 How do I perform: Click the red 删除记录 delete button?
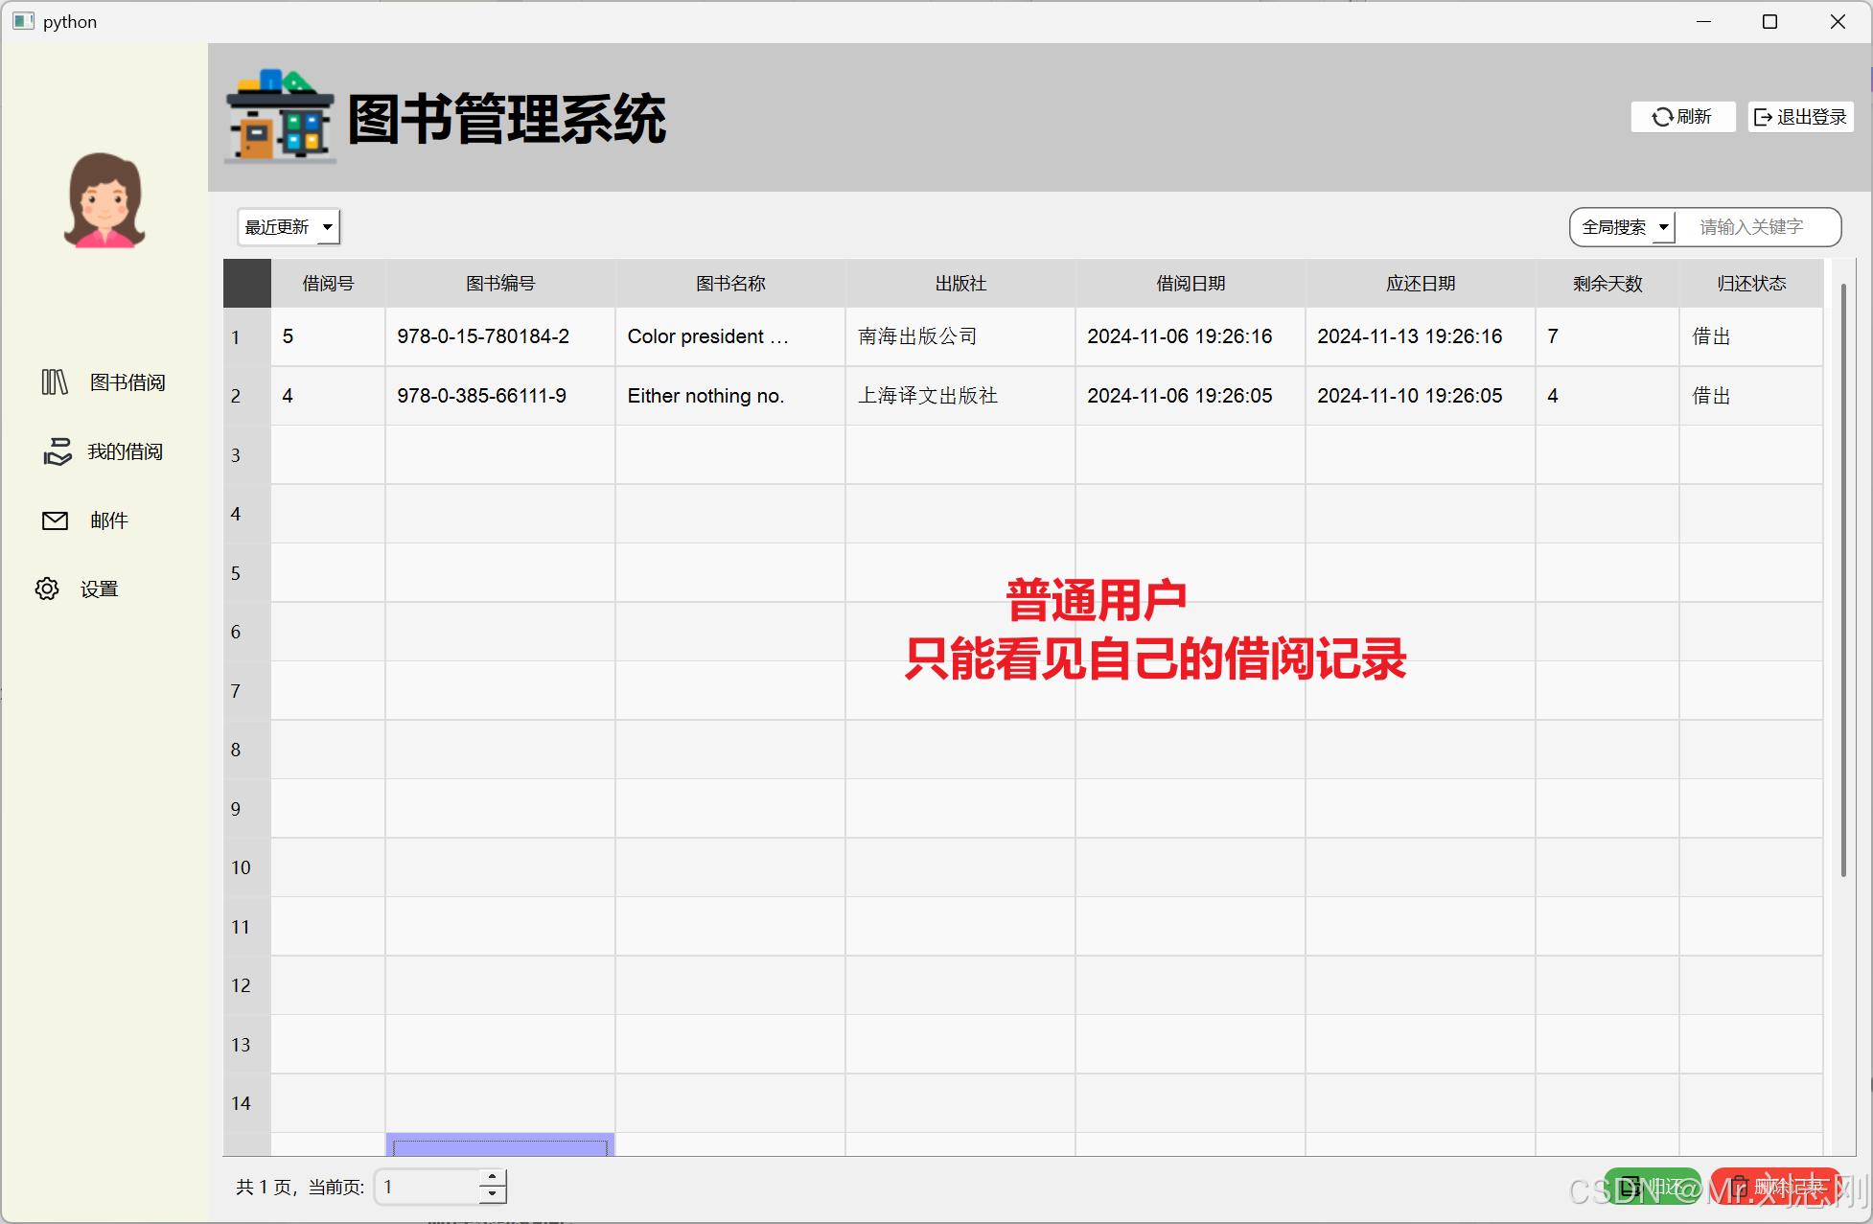tap(1776, 1187)
